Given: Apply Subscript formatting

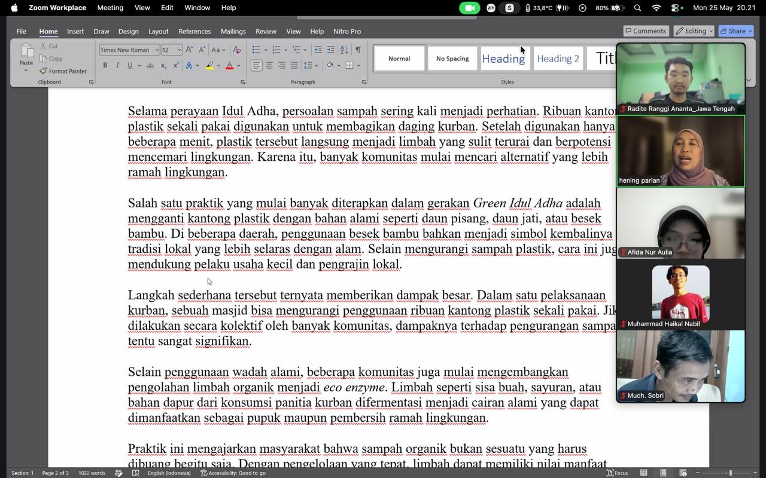Looking at the screenshot, I should [163, 66].
